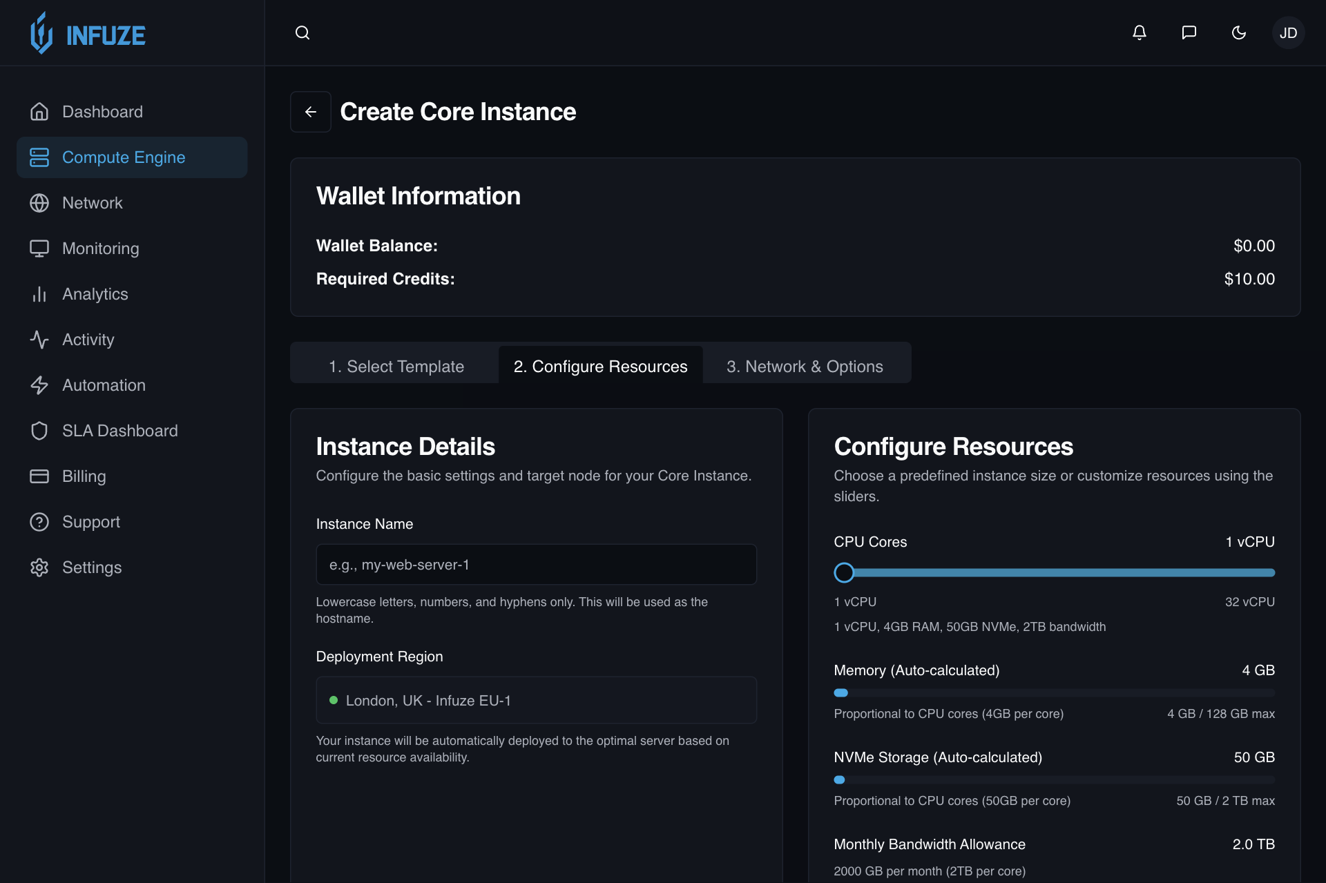Open Support in sidebar

pyautogui.click(x=132, y=522)
